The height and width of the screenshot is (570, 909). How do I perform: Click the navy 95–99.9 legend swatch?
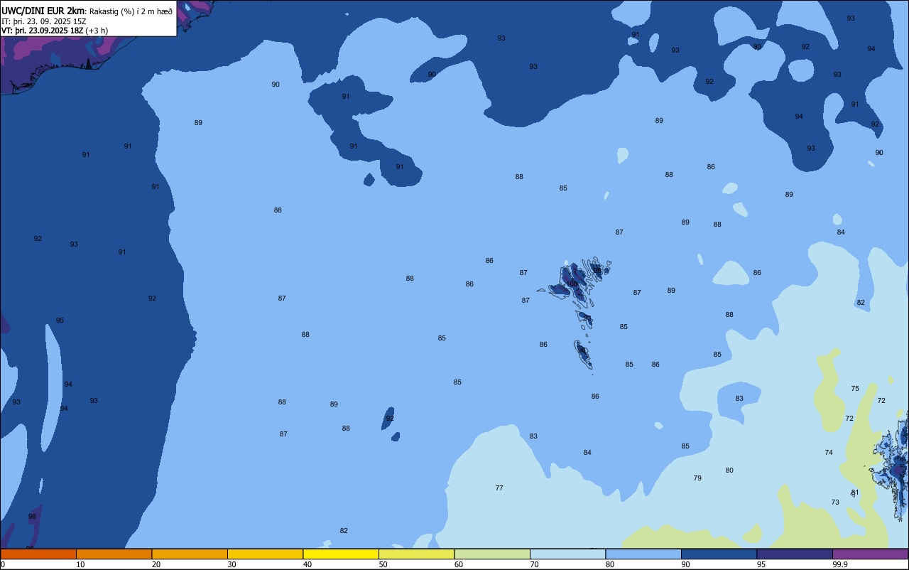(795, 554)
